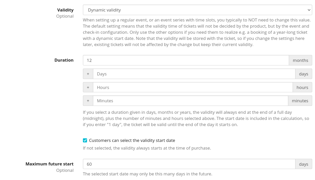315x180 pixels.
Task: Click the bold Validity field label
Action: click(x=65, y=10)
